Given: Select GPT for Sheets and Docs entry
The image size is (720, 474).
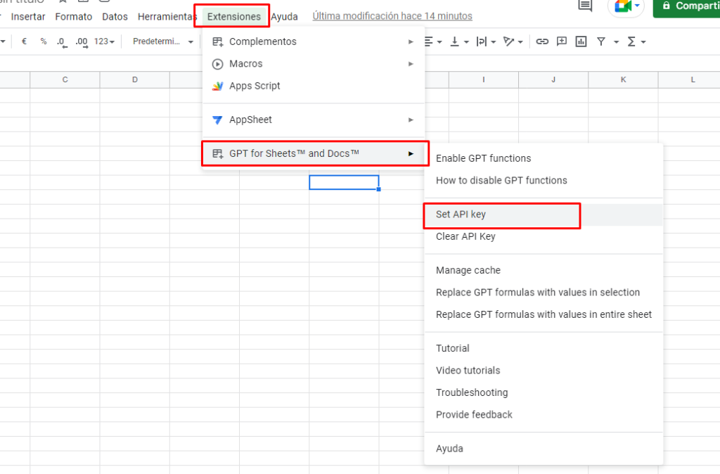Looking at the screenshot, I should tap(313, 153).
